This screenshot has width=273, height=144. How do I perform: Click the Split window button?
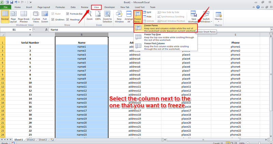tap(147, 12)
